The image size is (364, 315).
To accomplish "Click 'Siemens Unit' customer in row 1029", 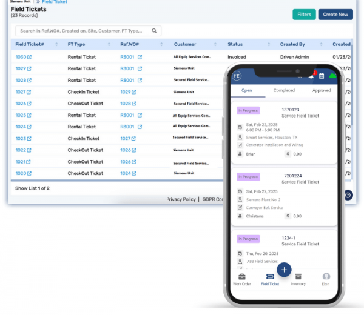I will coord(184,68).
